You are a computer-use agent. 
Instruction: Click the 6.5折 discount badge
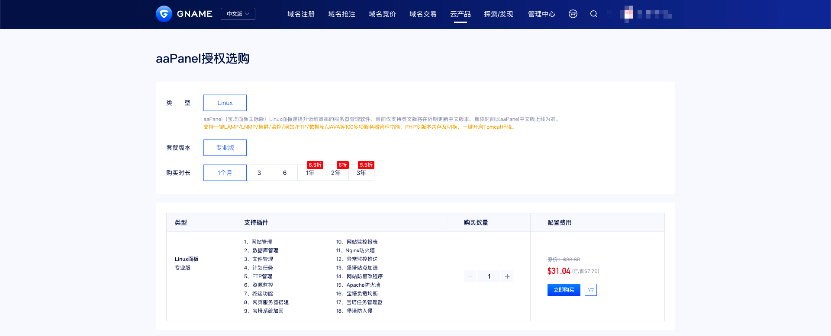coord(315,165)
